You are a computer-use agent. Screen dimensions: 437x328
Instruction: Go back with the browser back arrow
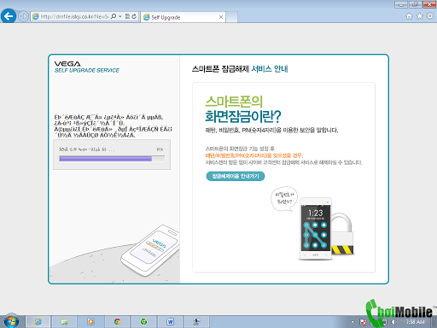pos(9,16)
